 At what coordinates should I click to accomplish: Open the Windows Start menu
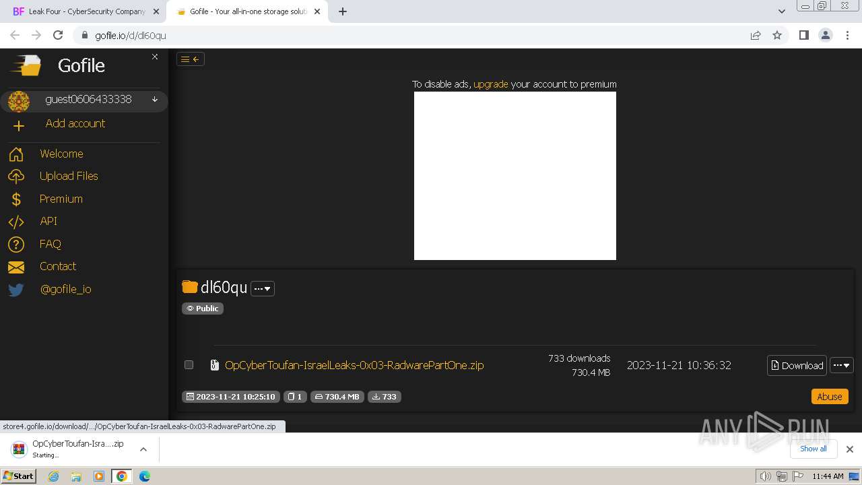click(x=18, y=476)
